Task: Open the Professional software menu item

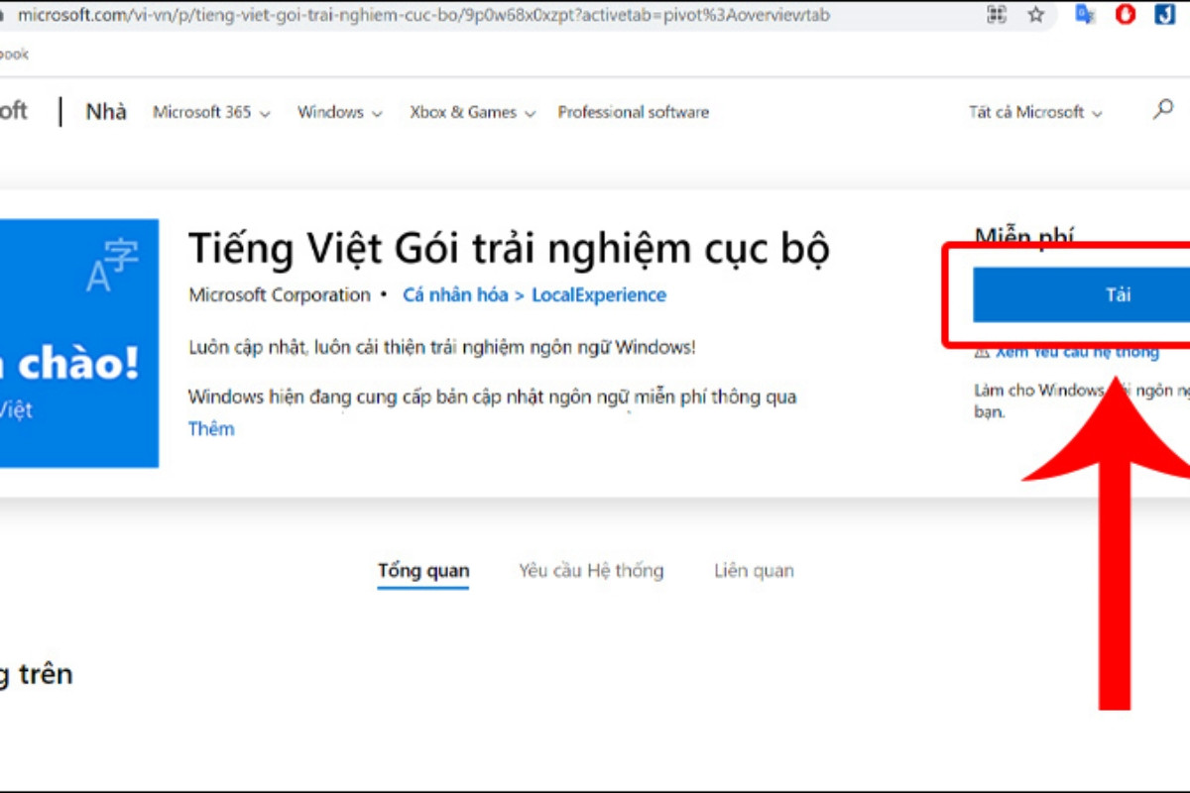Action: click(x=634, y=113)
